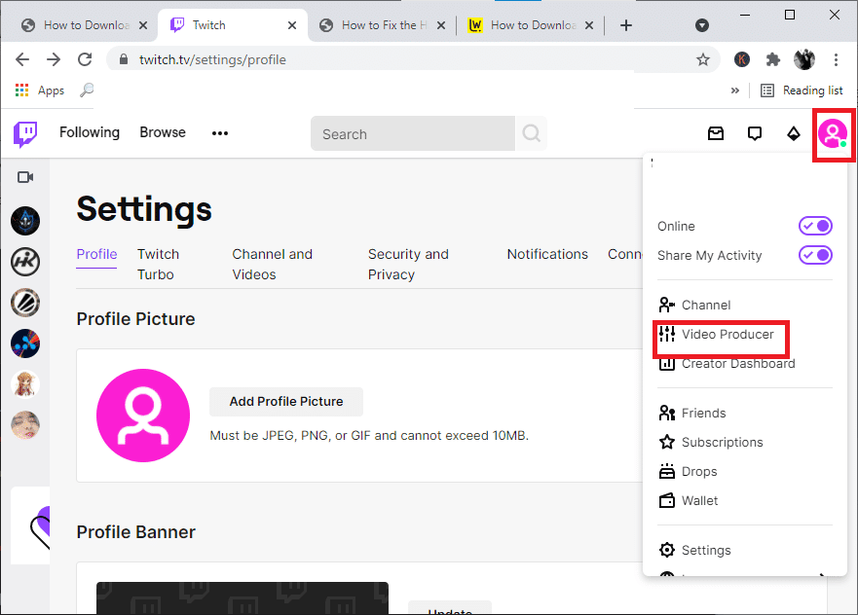
Task: Open the more options ellipsis in Twitch nav
Action: point(220,133)
